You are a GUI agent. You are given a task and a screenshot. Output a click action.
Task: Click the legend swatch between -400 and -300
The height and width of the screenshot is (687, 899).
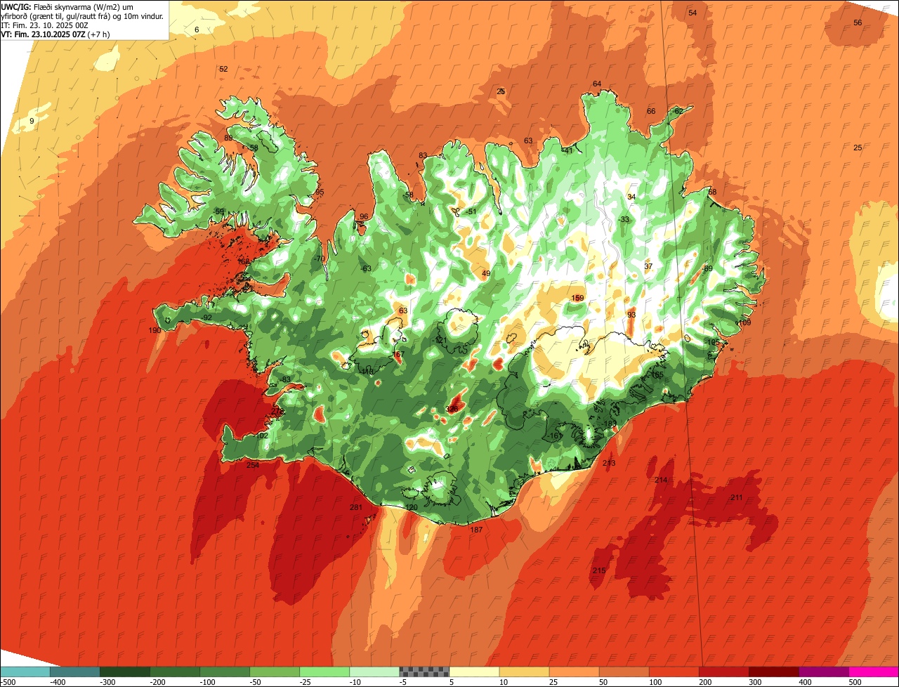click(x=74, y=672)
